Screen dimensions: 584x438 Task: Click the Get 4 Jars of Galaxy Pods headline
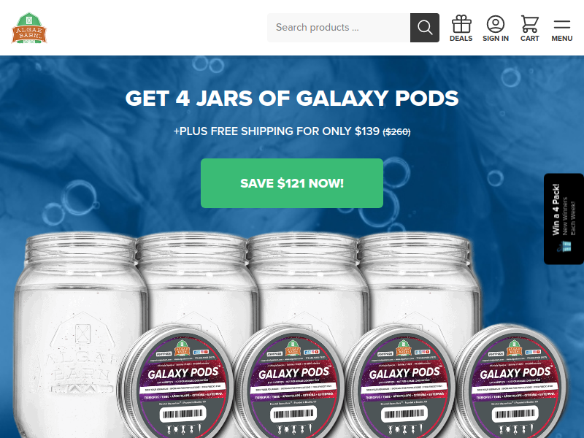pyautogui.click(x=291, y=99)
